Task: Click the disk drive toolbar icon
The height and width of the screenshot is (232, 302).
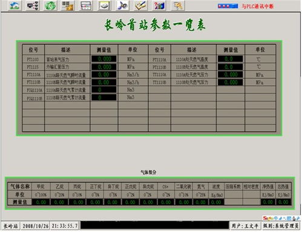Action: click(104, 5)
